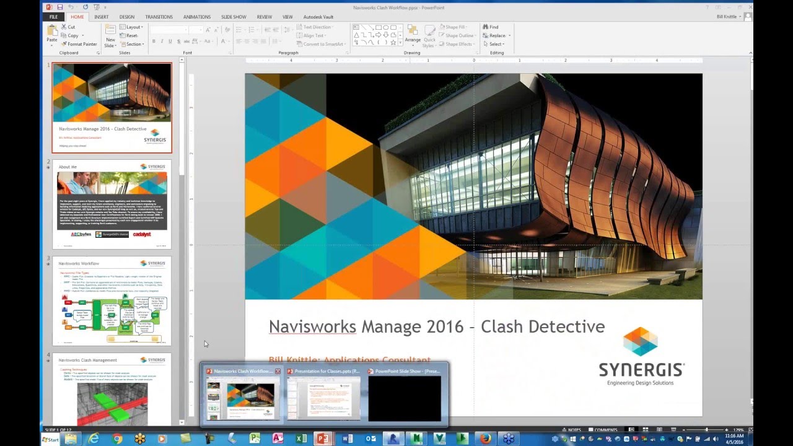793x446 pixels.
Task: Toggle Italic formatting
Action: [x=162, y=42]
